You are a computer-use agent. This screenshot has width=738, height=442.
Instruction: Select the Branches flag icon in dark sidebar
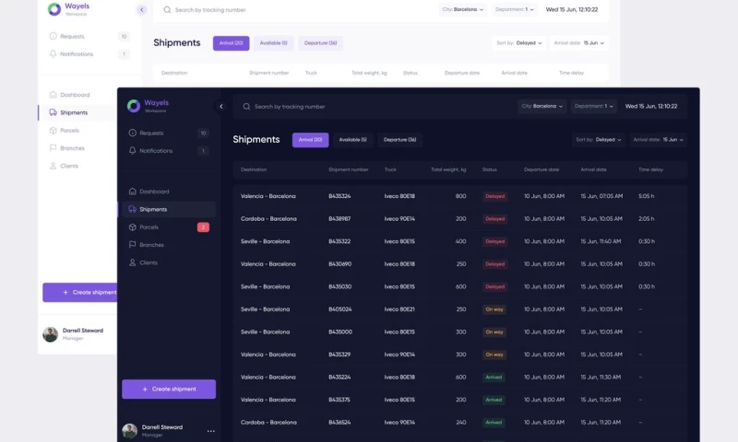click(133, 245)
